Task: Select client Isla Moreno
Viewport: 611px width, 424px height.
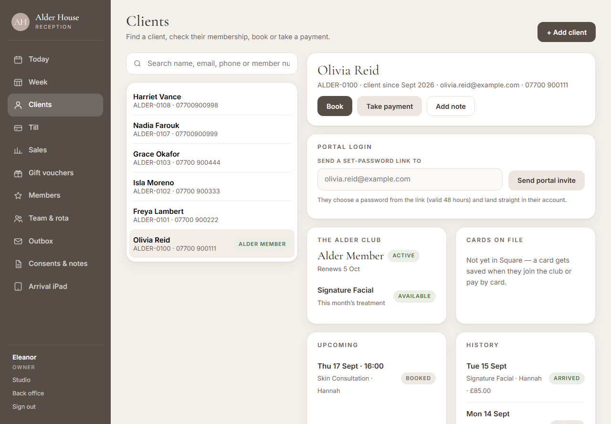Action: 212,187
